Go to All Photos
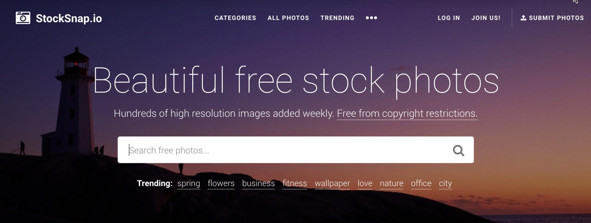This screenshot has width=591, height=223. pyautogui.click(x=288, y=18)
